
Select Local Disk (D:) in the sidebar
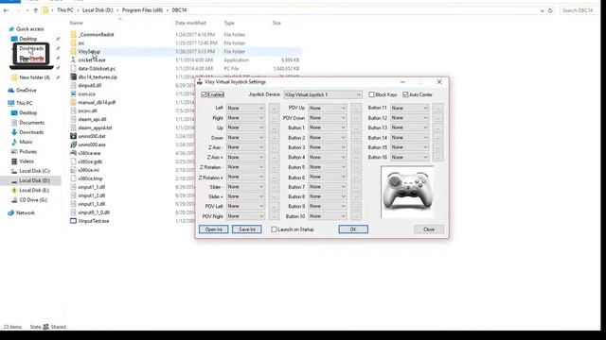34,180
